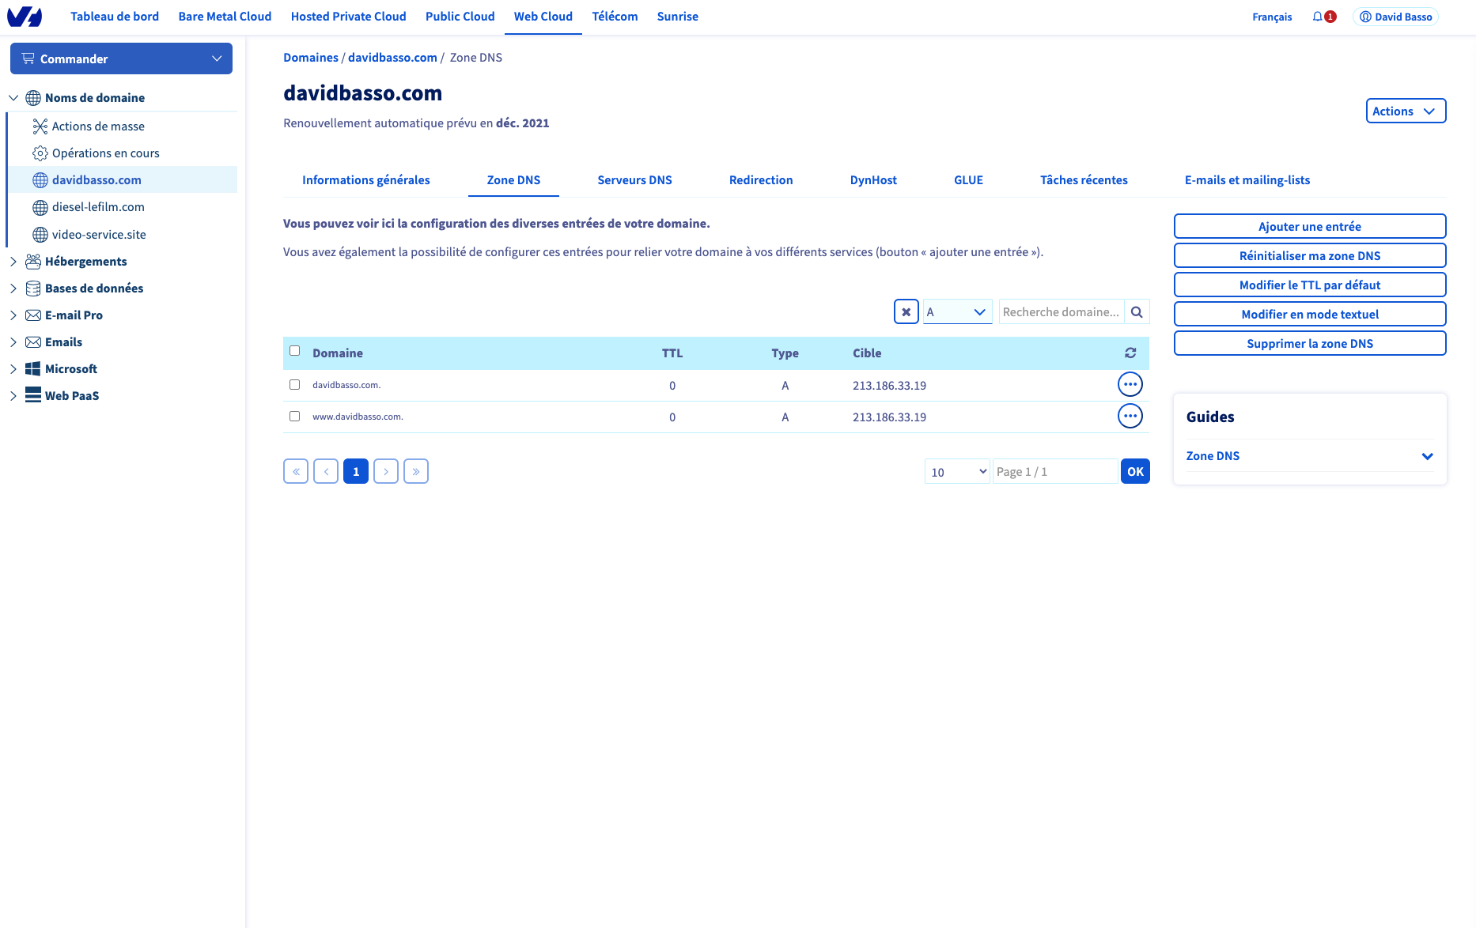Open the notifications bell icon
The width and height of the screenshot is (1476, 928).
(x=1317, y=17)
